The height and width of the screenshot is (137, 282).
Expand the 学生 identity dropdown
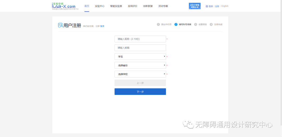tap(140, 57)
